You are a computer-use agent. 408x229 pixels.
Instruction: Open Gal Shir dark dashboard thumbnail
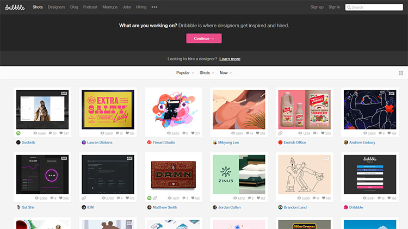point(42,175)
